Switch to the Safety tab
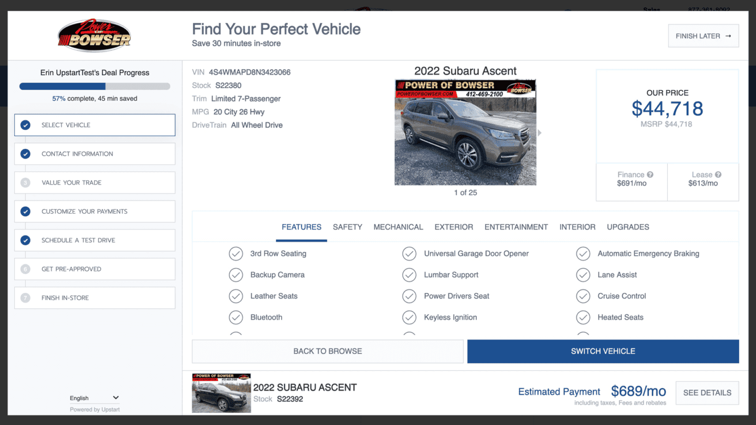 click(348, 227)
